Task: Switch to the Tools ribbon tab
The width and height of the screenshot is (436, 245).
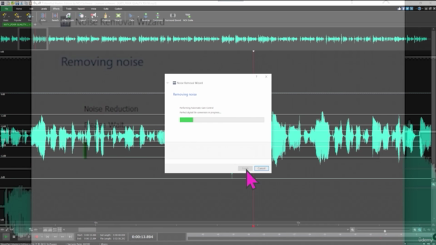Action: point(68,9)
